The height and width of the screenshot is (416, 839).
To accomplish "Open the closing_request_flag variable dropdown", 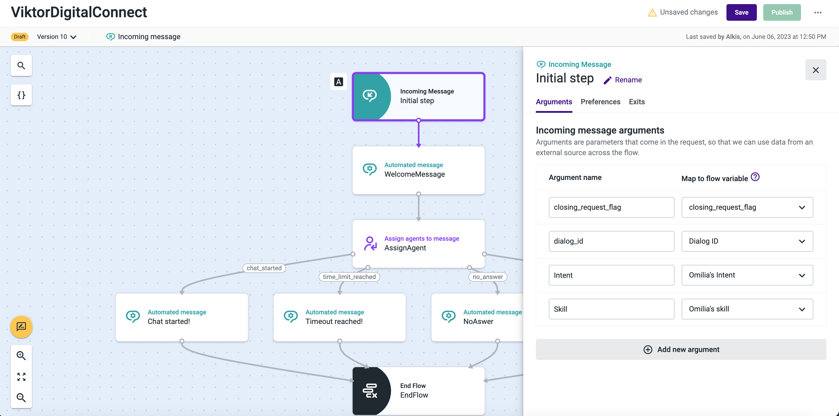I will pyautogui.click(x=747, y=207).
